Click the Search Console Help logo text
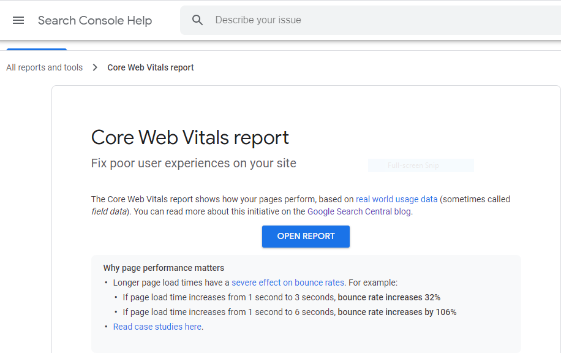Viewport: 561px width, 353px height. 95,20
